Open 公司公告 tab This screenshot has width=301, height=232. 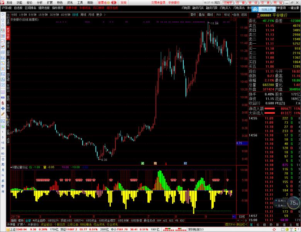tap(73, 225)
